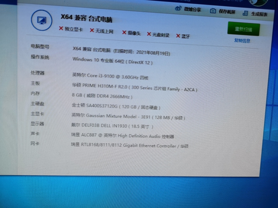Screen dimensions: 278x208
Task: Click the red X beside 摄像头
Action: pyautogui.click(x=124, y=32)
